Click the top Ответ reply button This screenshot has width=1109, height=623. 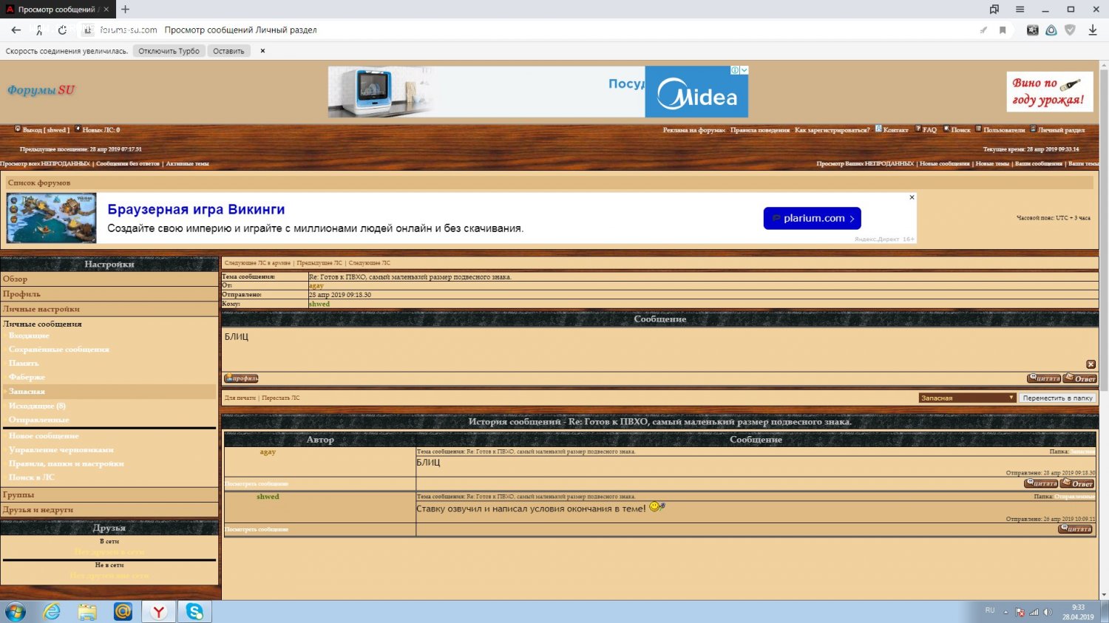1079,378
